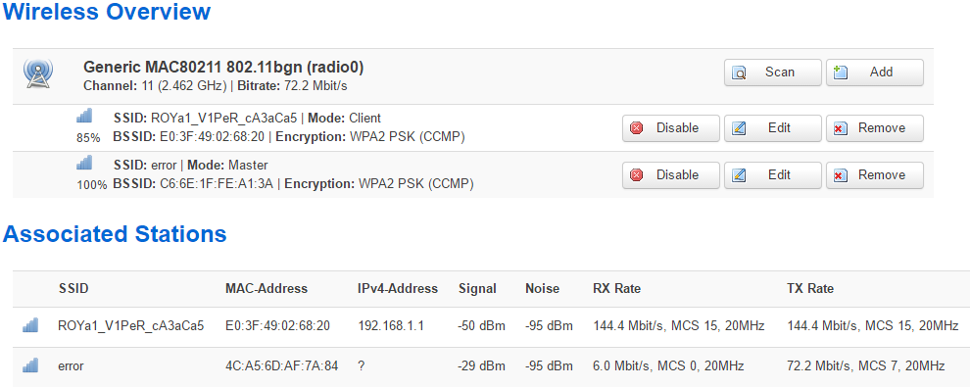Image resolution: width=970 pixels, height=388 pixels.
Task: Click the Wireless Overview heading
Action: click(x=107, y=11)
